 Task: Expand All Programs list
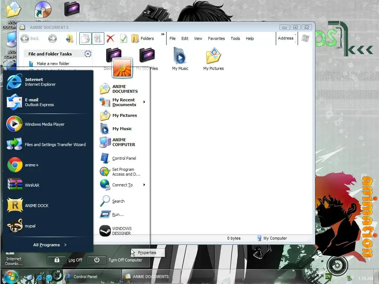(50, 245)
